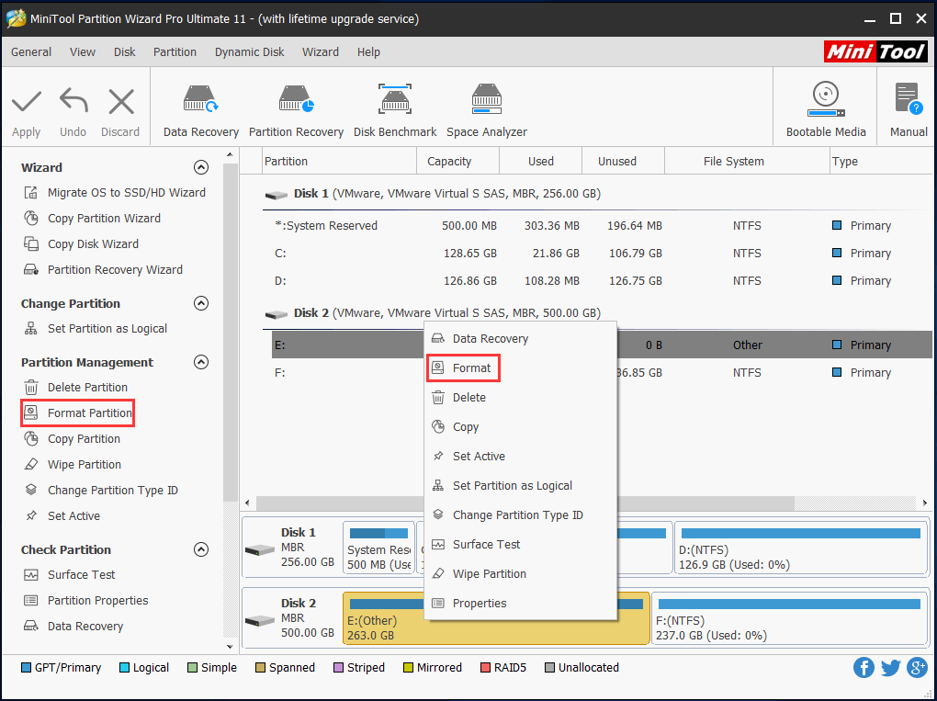Open the Google Plus share icon
The height and width of the screenshot is (701, 937).
coord(917,668)
